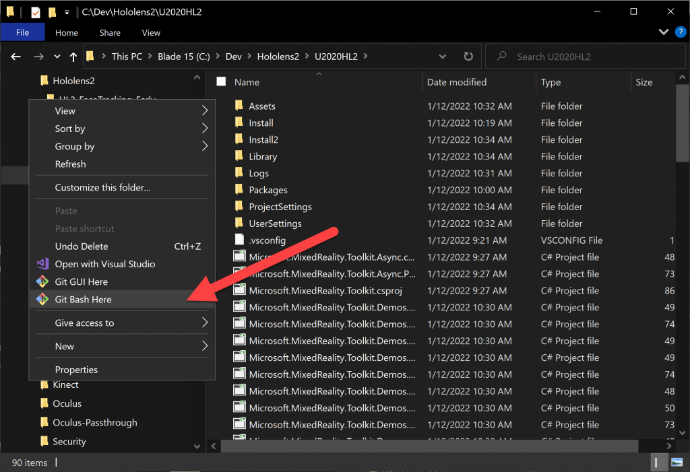Click the Back navigation arrow
The height and width of the screenshot is (472, 690).
pos(16,57)
